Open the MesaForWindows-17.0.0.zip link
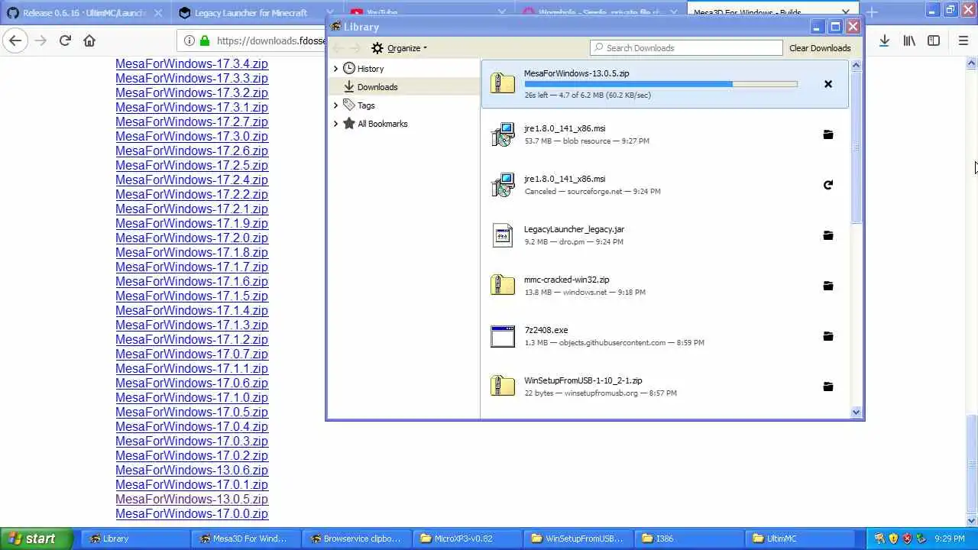 pos(192,513)
